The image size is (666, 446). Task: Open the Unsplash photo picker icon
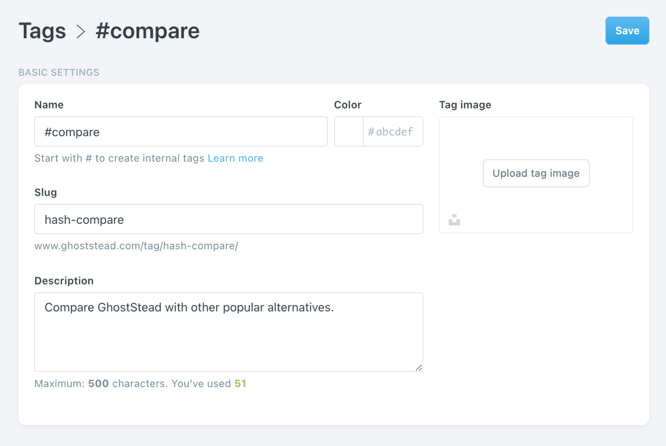point(454,220)
